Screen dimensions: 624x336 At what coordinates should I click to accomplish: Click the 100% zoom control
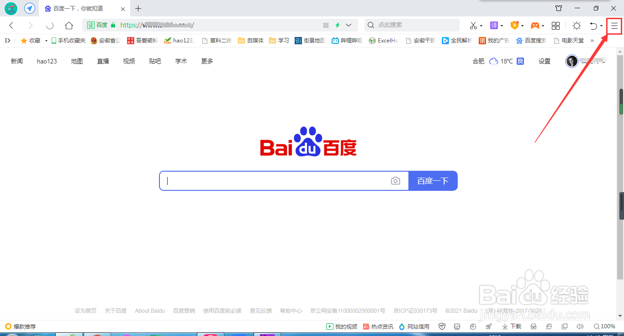coord(604,326)
